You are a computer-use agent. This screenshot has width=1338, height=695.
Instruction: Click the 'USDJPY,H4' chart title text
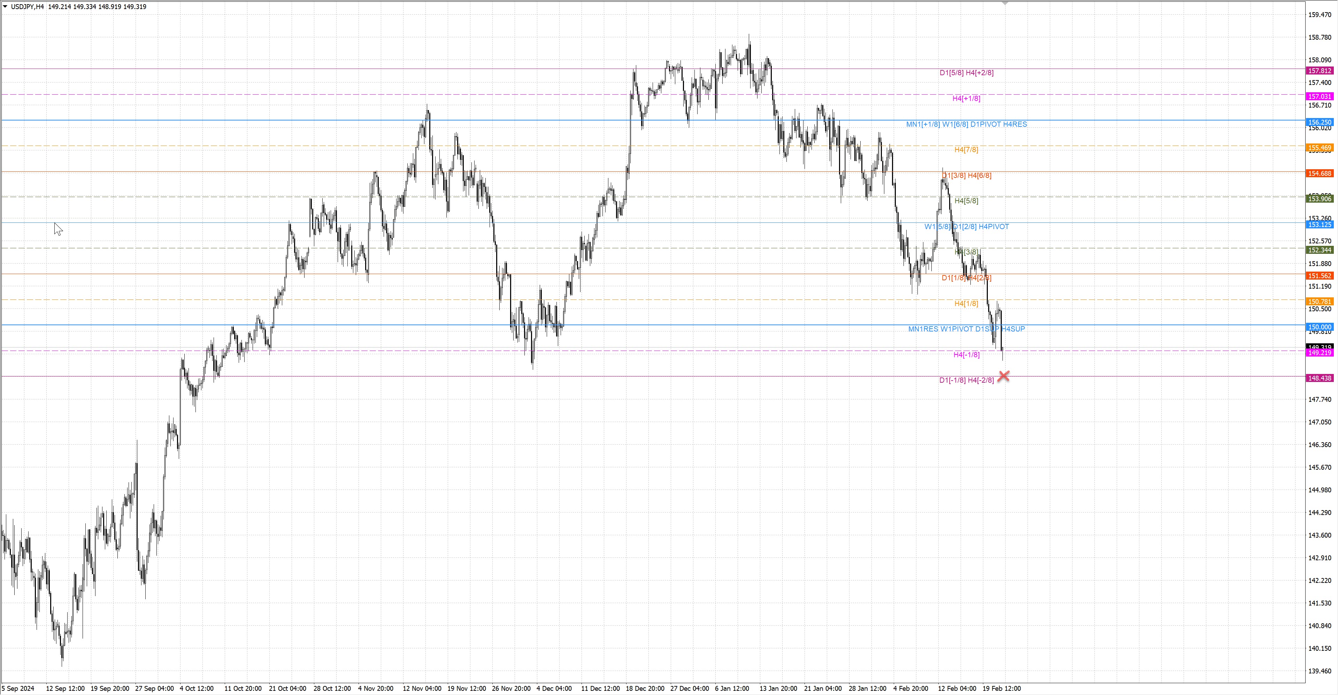coord(27,7)
